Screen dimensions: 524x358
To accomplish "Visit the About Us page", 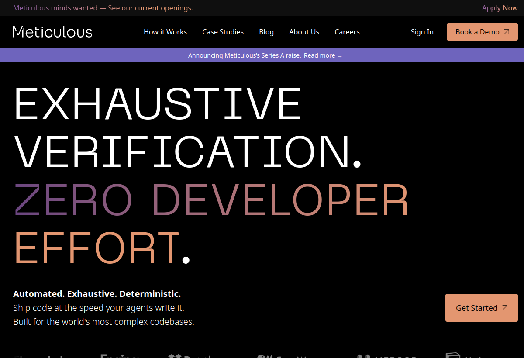I will pos(304,32).
